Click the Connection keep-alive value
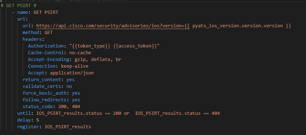Image resolution: width=306 pixels, height=135 pixels. (75, 66)
